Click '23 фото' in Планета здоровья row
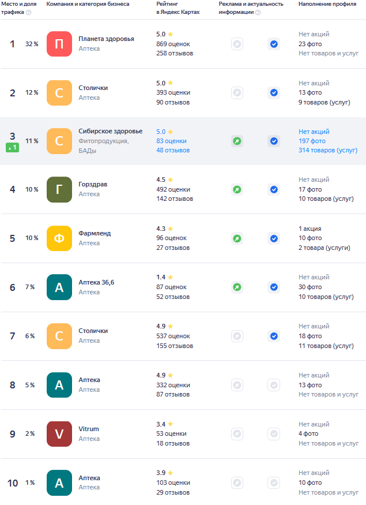This screenshot has height=505, width=366. (310, 44)
